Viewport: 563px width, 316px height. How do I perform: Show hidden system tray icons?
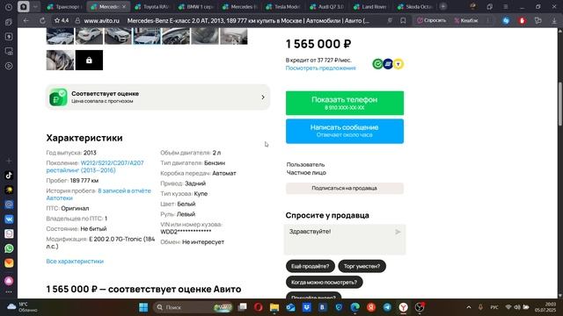[x=469, y=307]
